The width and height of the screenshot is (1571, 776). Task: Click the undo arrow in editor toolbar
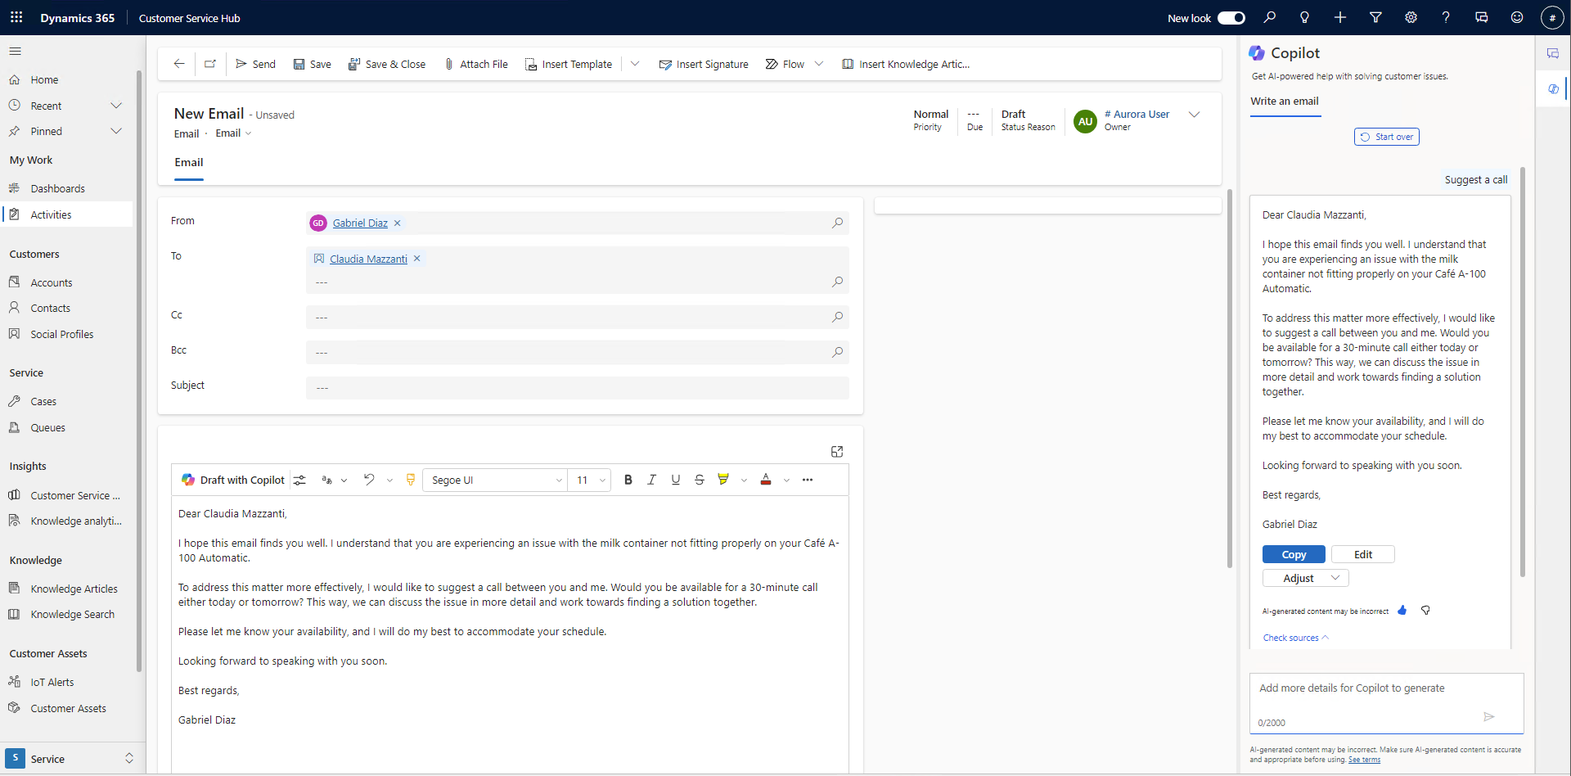click(x=369, y=480)
